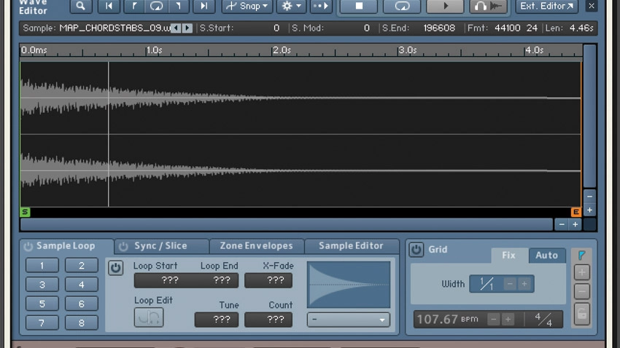The image size is (620, 348).
Task: Click the horizontal waveform scrollbar
Action: click(287, 224)
